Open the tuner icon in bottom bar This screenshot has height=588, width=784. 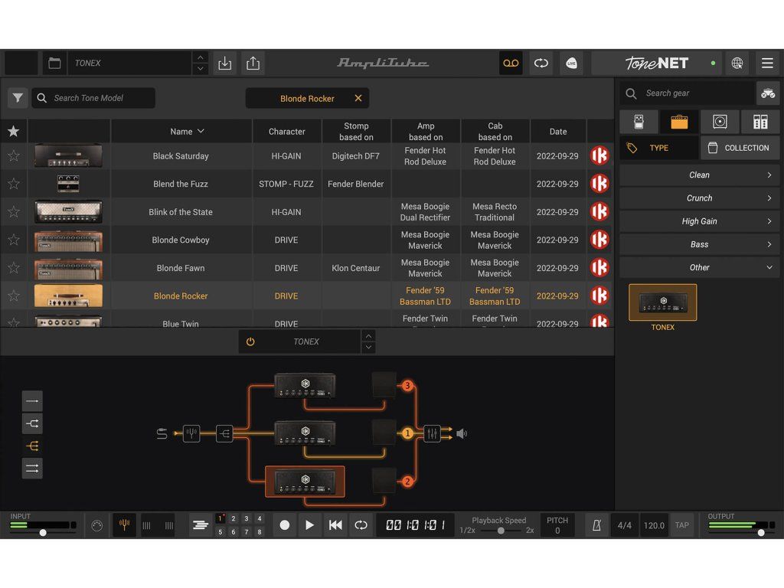coord(125,524)
